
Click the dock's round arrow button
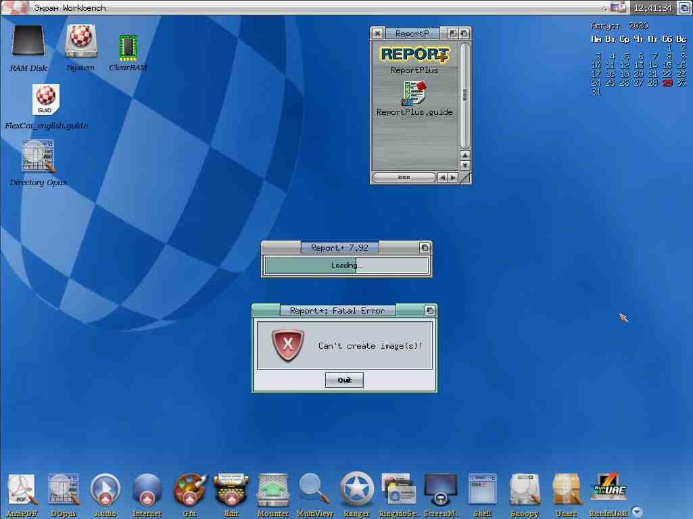(637, 512)
